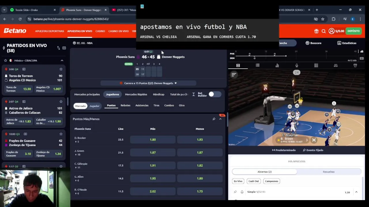Open Carrera a 15 Puntos market dropdown
Image resolution: width=369 pixels, height=207 pixels.
(148, 83)
